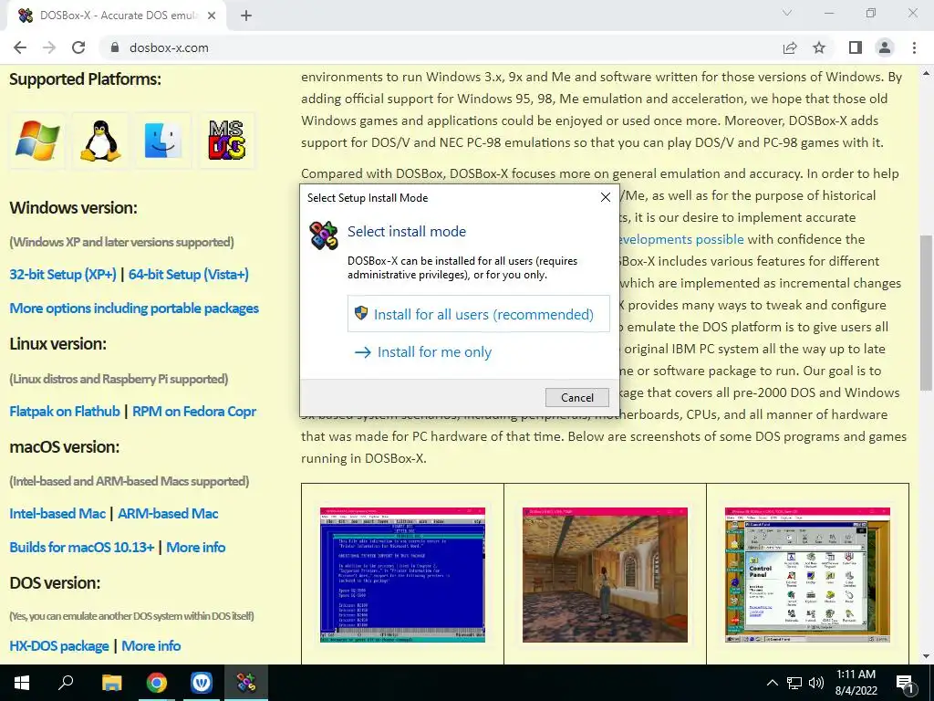This screenshot has height=701, width=934.
Task: Open the volume tray icon
Action: [x=816, y=683]
